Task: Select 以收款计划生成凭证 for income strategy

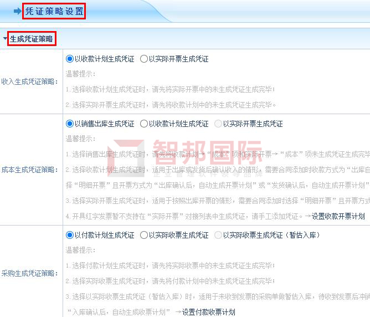Action: [x=70, y=59]
